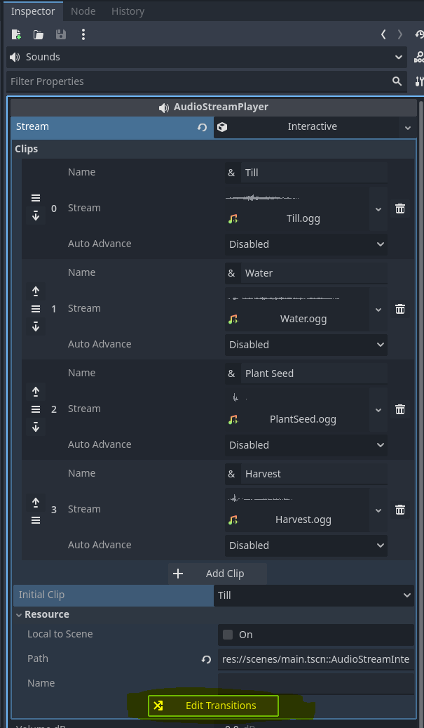Create a new resource using the toolbar icon
The image size is (424, 728).
(x=15, y=34)
